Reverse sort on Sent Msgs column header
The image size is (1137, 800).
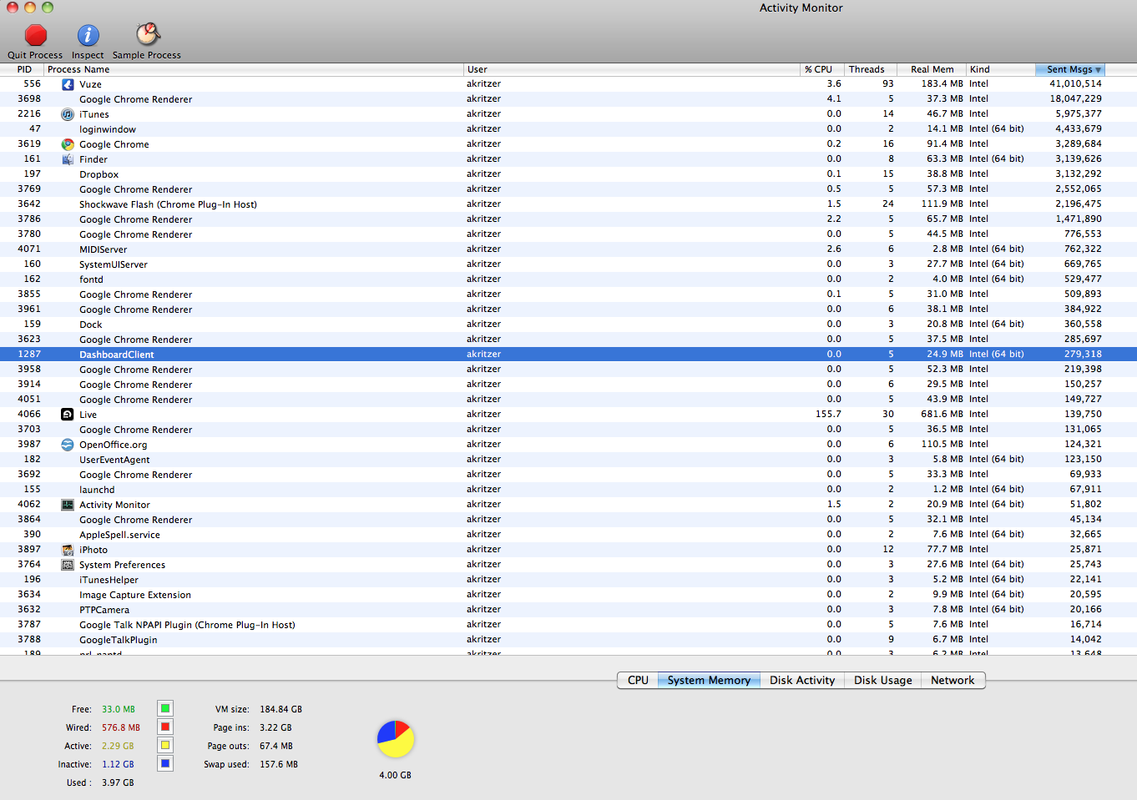click(x=1071, y=69)
